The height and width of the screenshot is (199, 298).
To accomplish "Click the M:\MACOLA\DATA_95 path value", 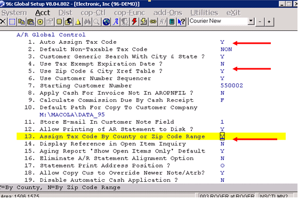I will pyautogui.click(x=72, y=115).
